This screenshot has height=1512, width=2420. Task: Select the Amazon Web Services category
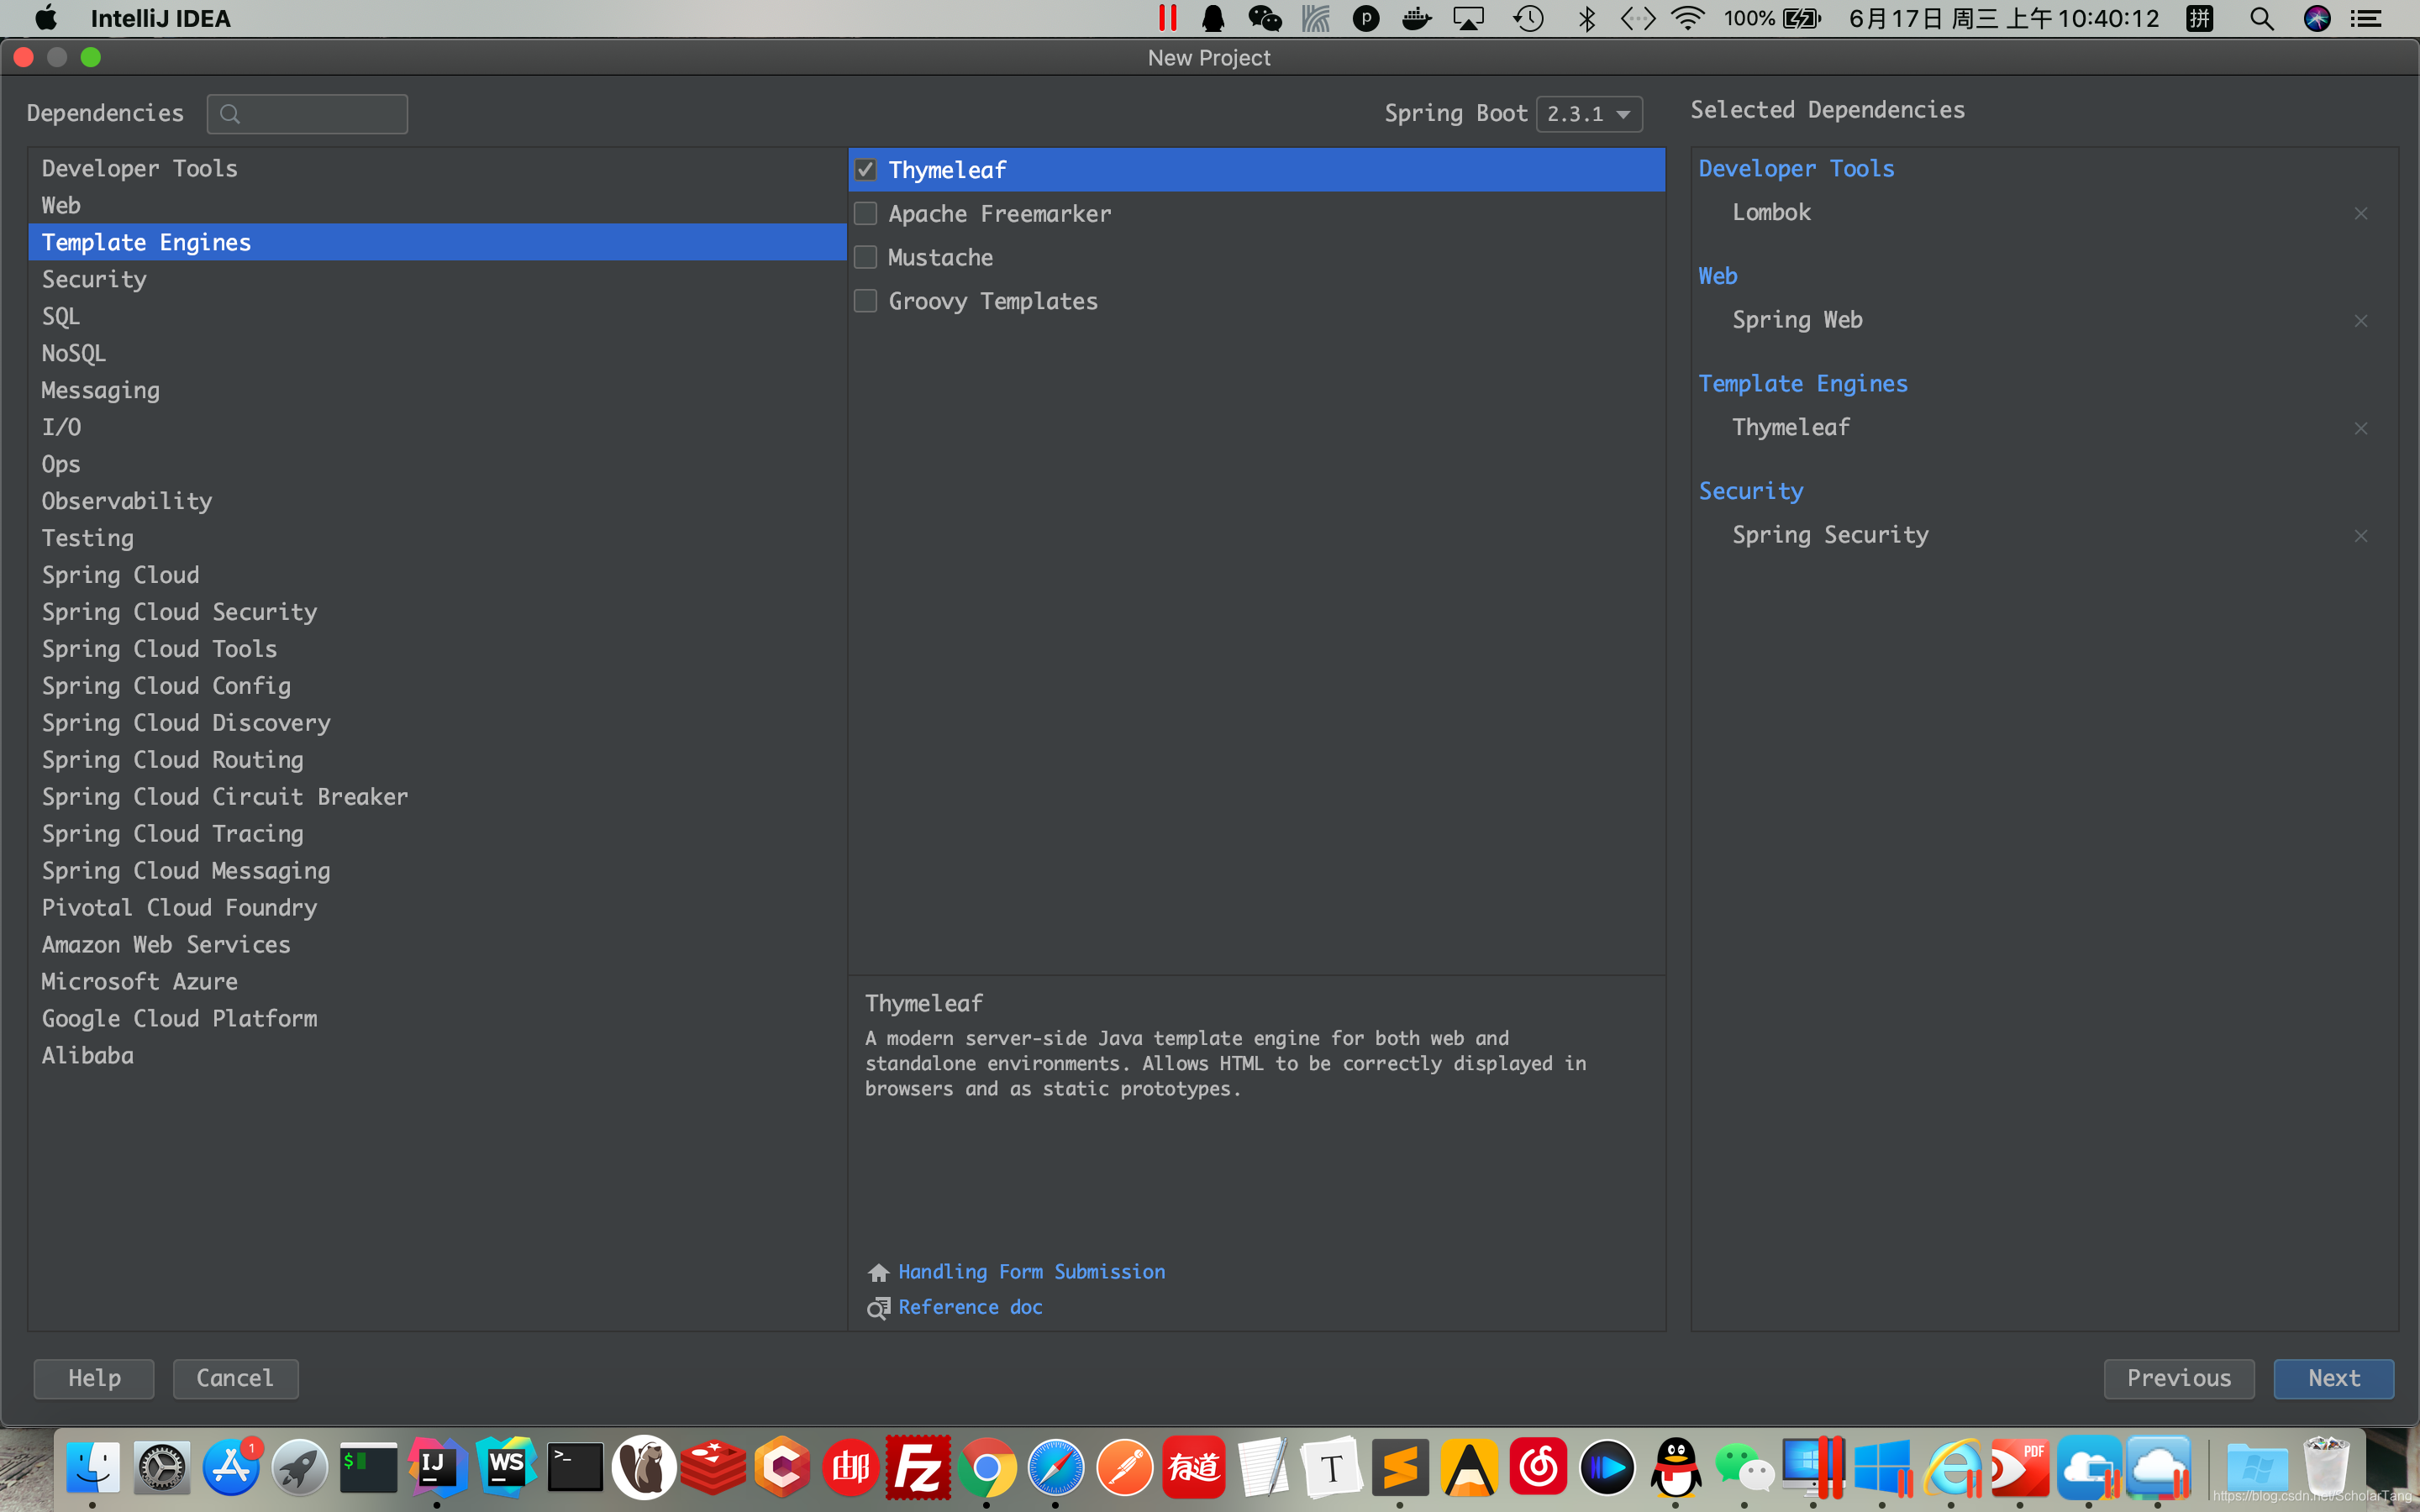tap(437, 944)
